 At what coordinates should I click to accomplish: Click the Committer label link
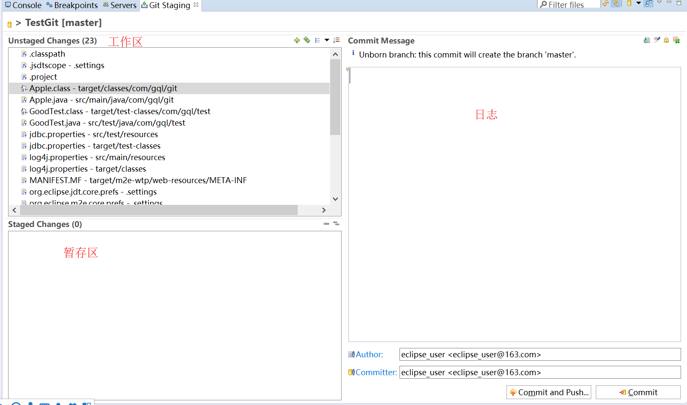pos(376,372)
